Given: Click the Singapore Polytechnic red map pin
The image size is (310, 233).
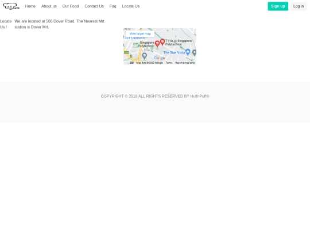Looking at the screenshot, I should 157,44.
